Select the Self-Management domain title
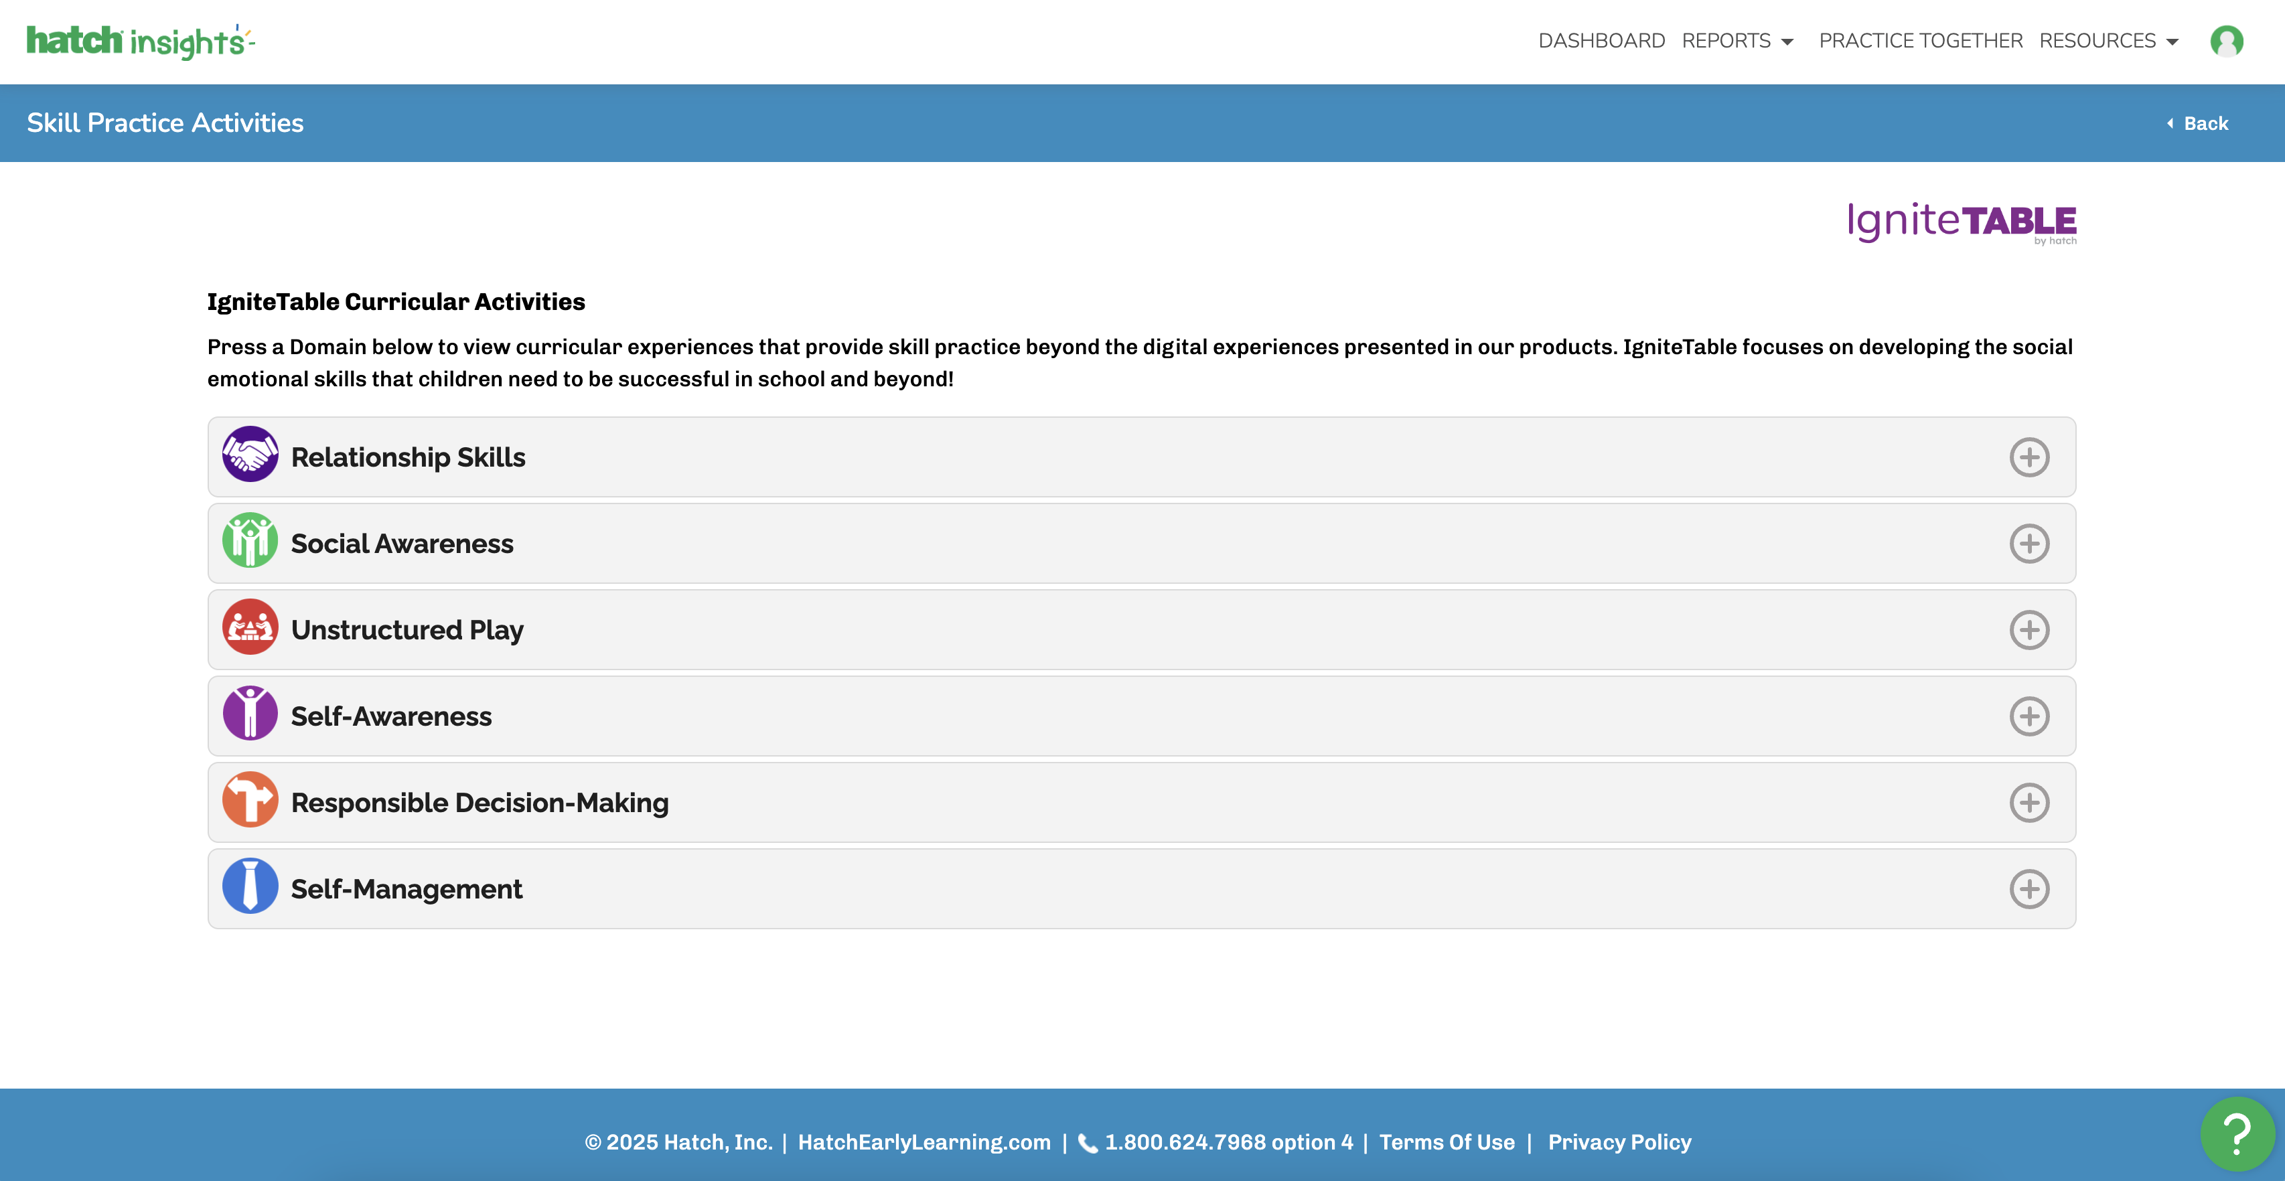The width and height of the screenshot is (2285, 1181). tap(407, 889)
